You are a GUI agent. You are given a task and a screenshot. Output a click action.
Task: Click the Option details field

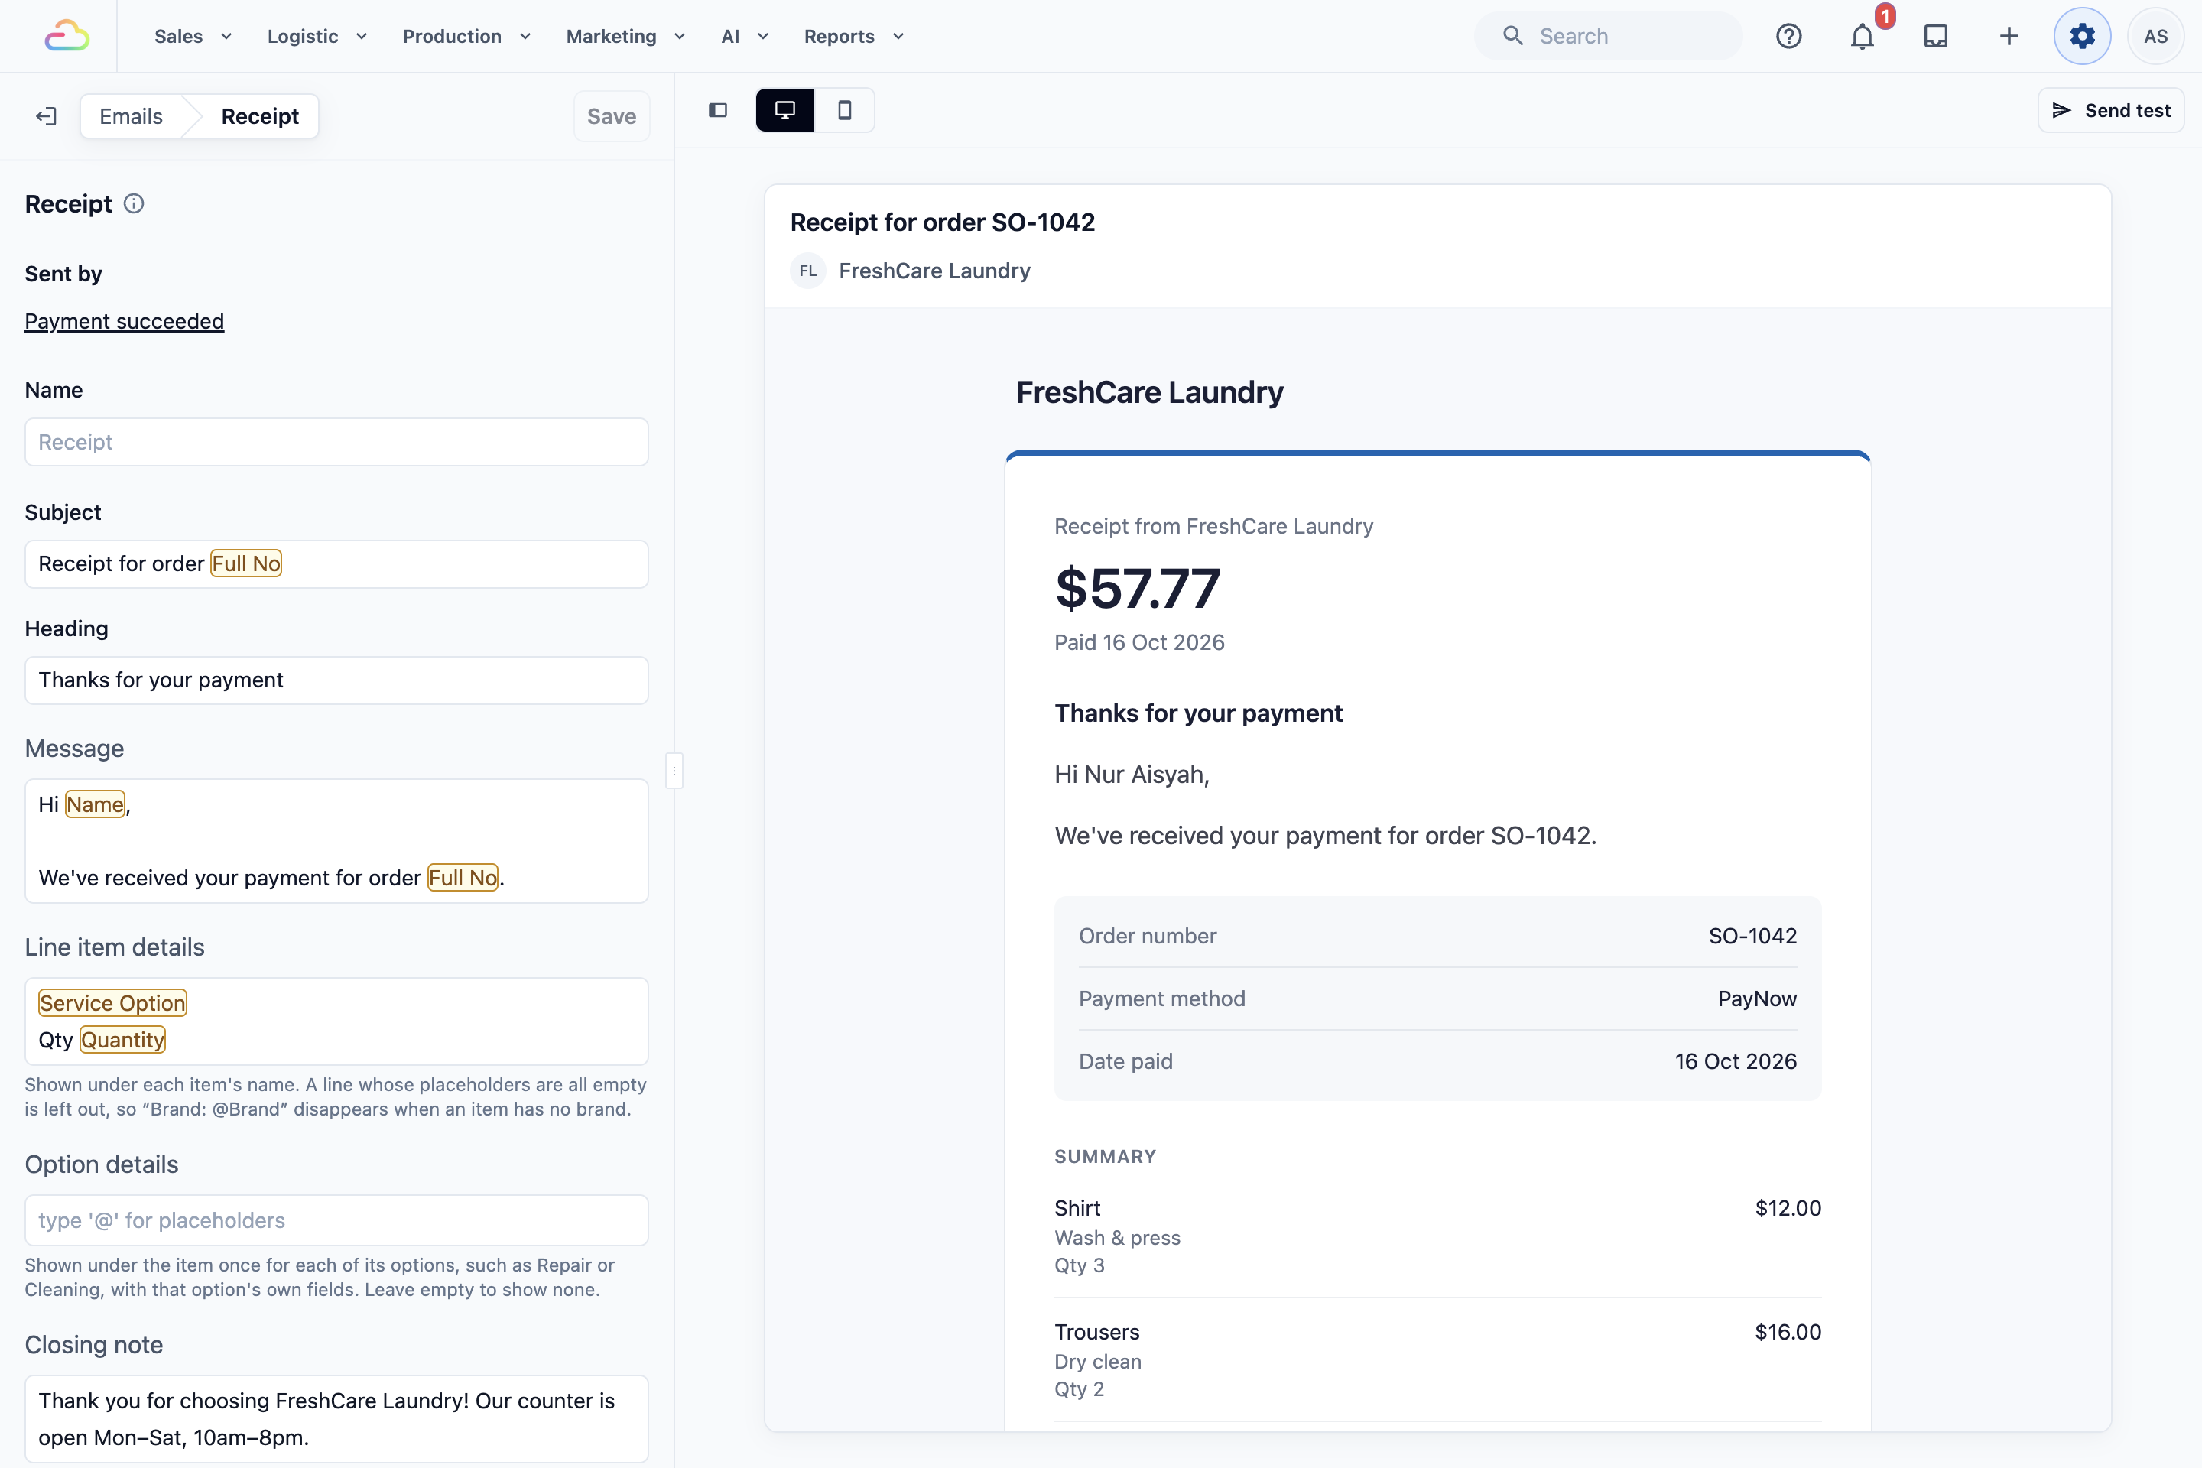pos(336,1220)
